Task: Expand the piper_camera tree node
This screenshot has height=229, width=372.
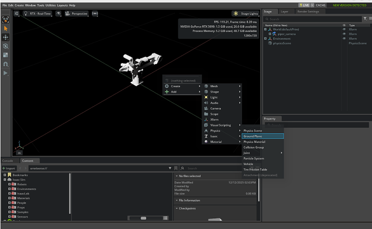Action: click(269, 34)
